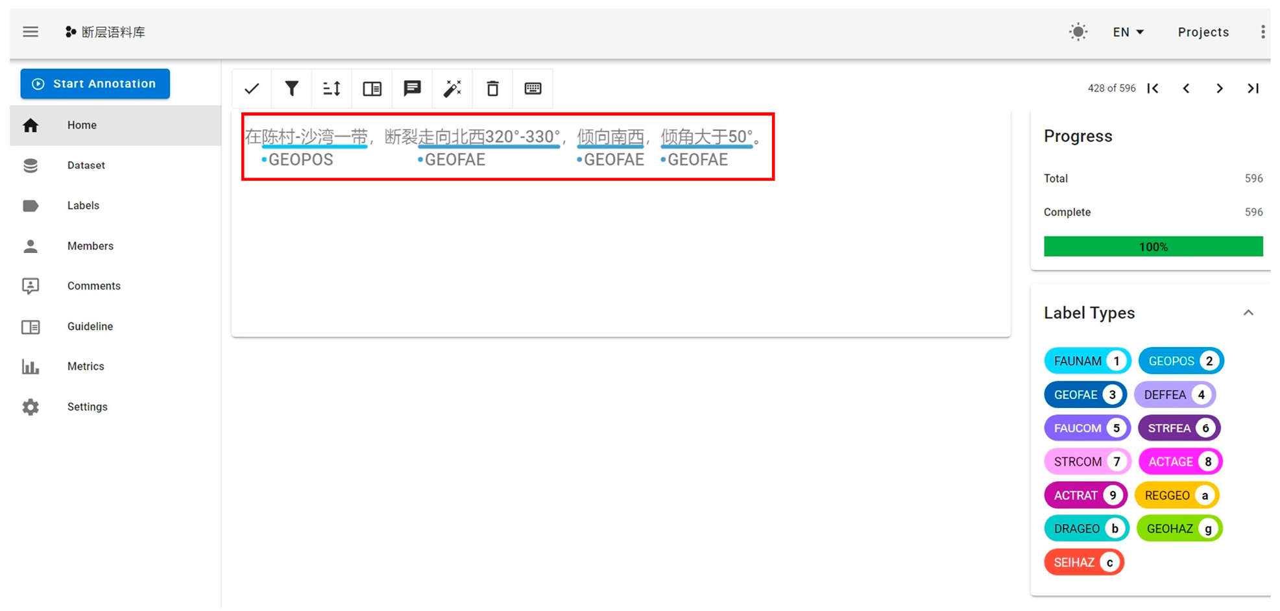Open the guideline book icon in toolbar
1280x611 pixels.
(x=372, y=88)
